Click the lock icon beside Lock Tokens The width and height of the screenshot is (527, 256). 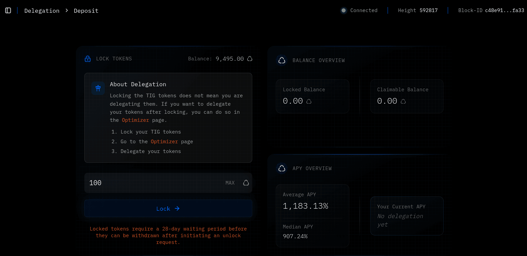click(88, 59)
